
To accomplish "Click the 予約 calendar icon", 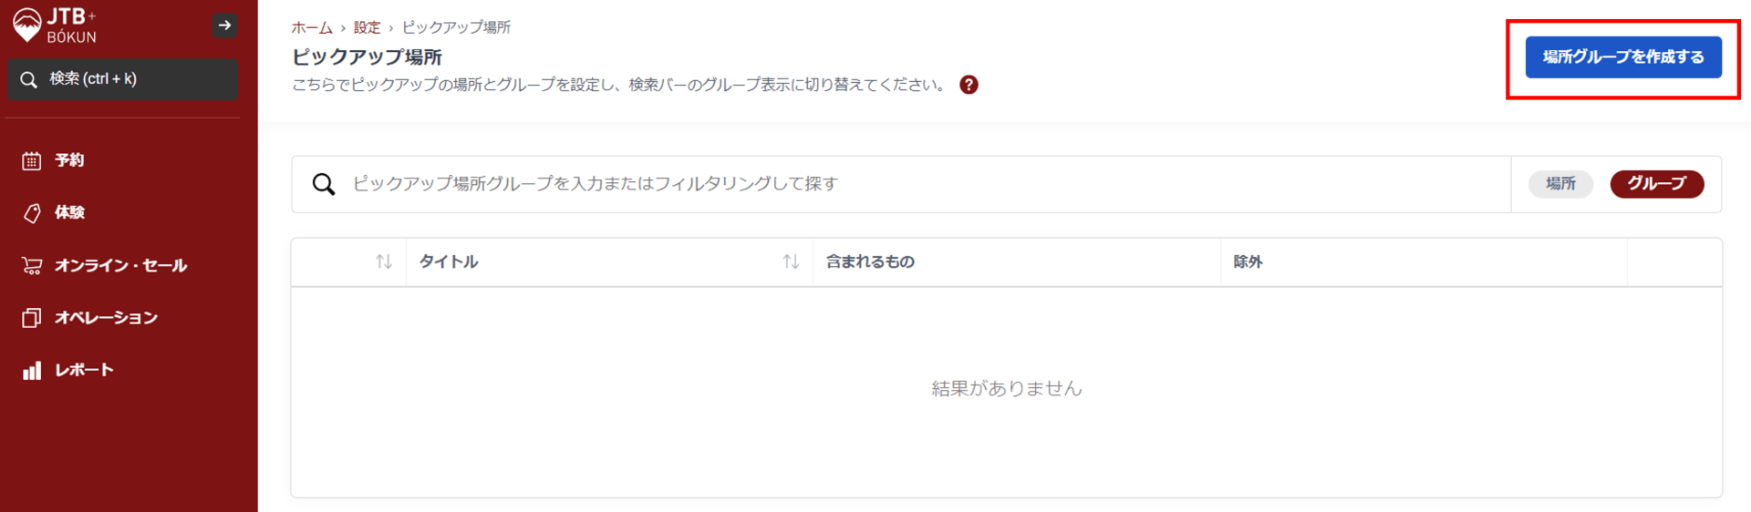I will point(32,161).
